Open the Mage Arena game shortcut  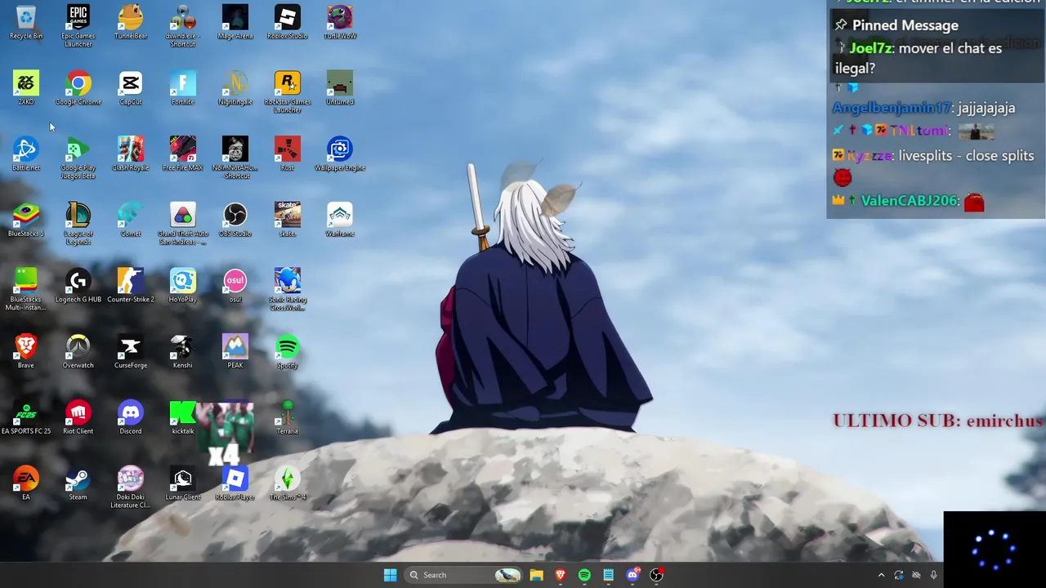coord(235,23)
